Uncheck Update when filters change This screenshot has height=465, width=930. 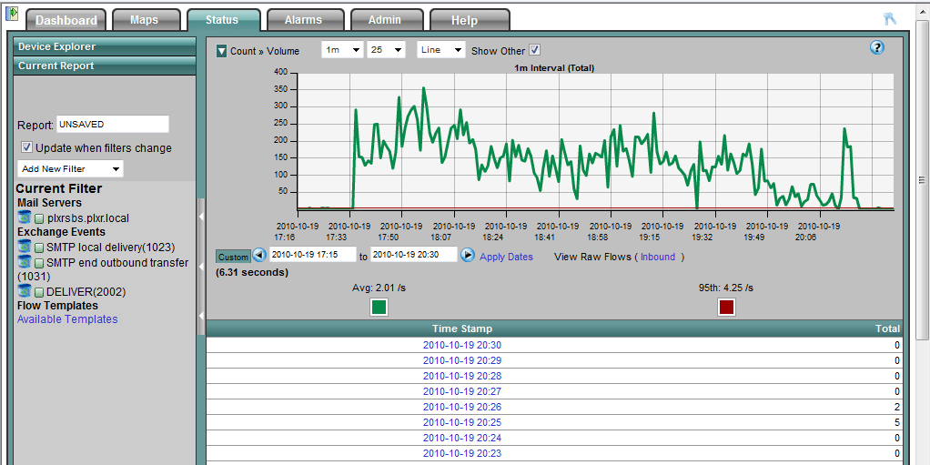tap(26, 147)
